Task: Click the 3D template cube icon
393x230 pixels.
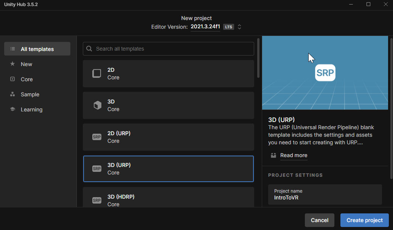Action: pos(97,105)
